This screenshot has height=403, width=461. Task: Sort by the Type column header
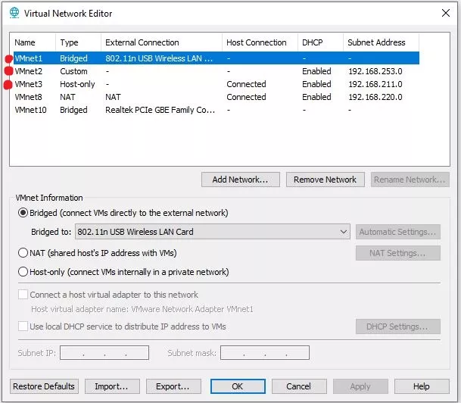coord(78,42)
